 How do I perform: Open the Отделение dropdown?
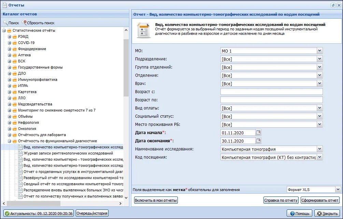coord(319,75)
